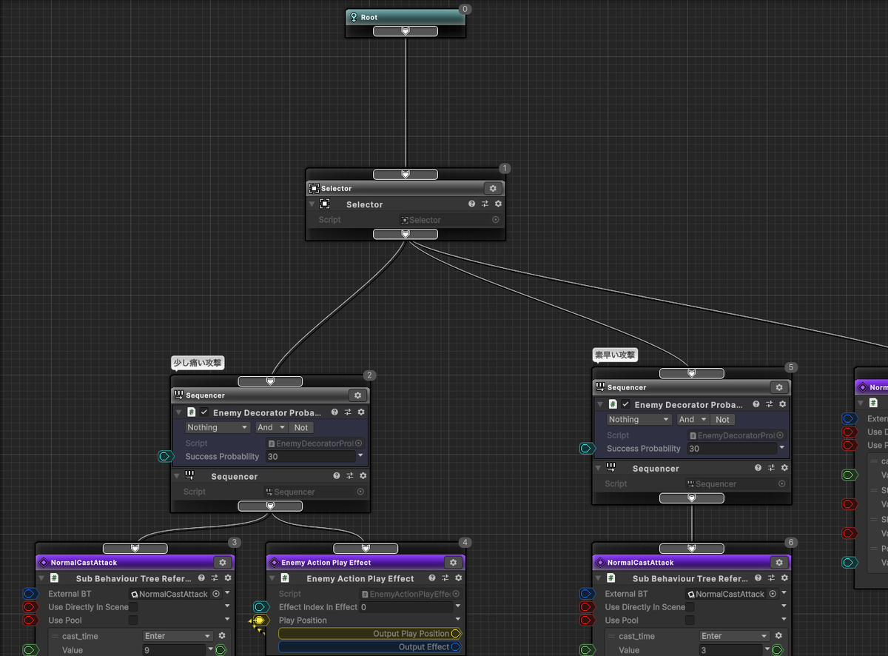
Task: Edit cast_time Value 9 in node 3
Action: pos(174,650)
